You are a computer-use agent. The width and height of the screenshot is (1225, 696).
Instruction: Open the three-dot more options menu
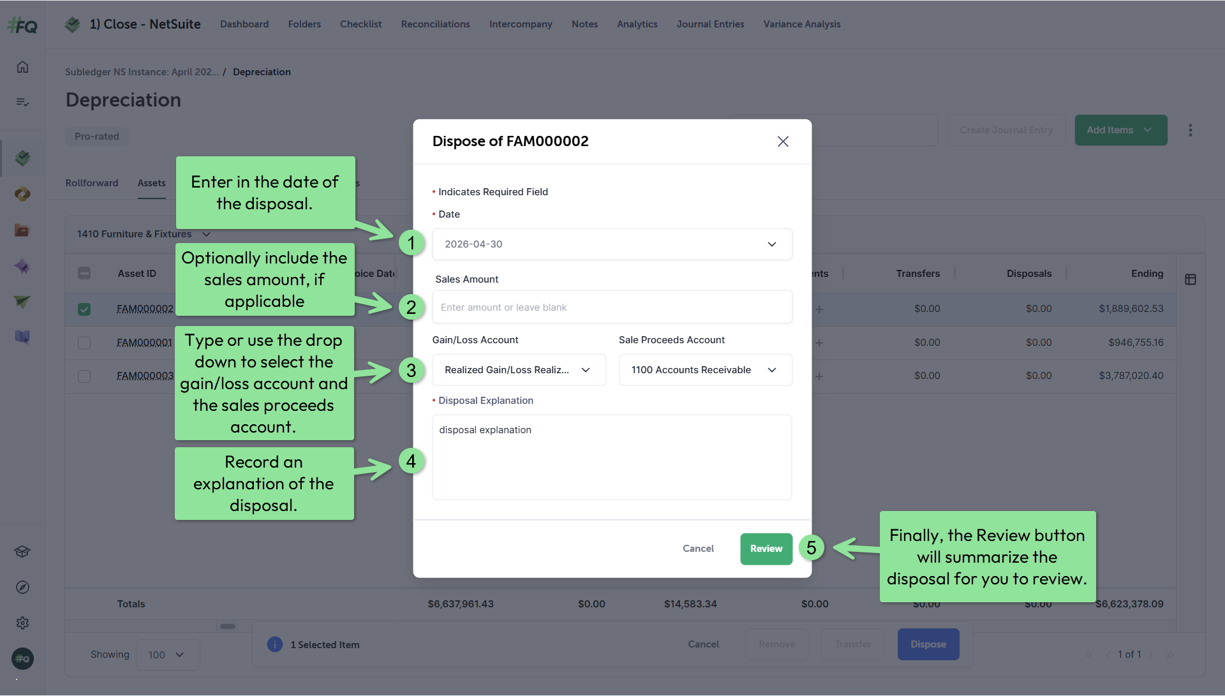point(1190,130)
